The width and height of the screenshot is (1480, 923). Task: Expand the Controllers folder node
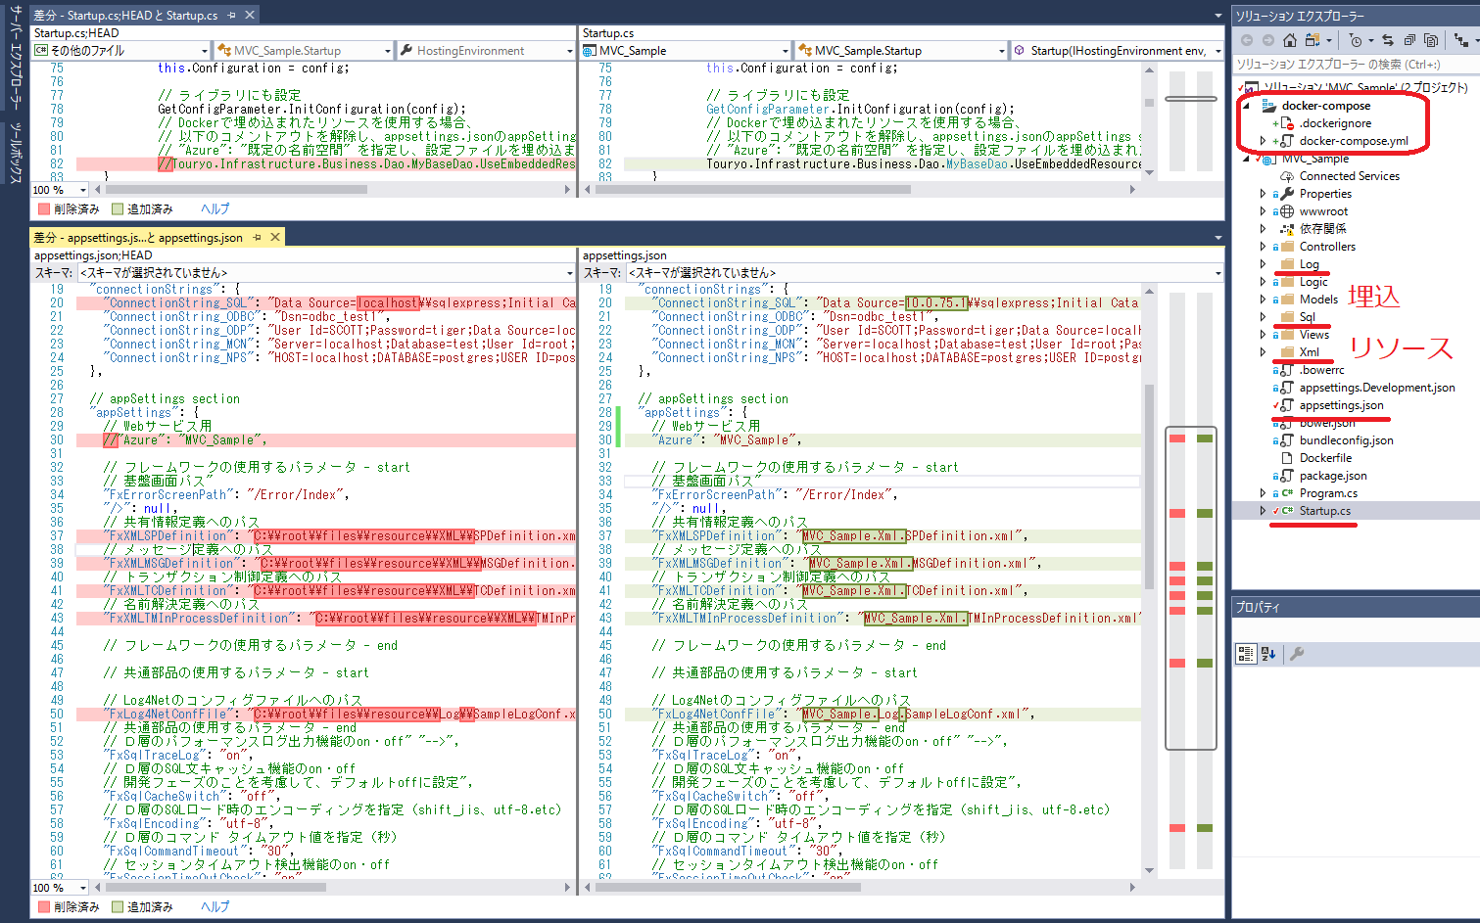(1263, 247)
